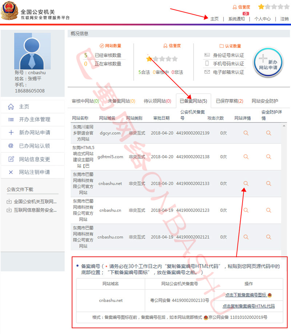Switch to 已保存草稿 tab
291x334 pixels.
click(x=229, y=101)
